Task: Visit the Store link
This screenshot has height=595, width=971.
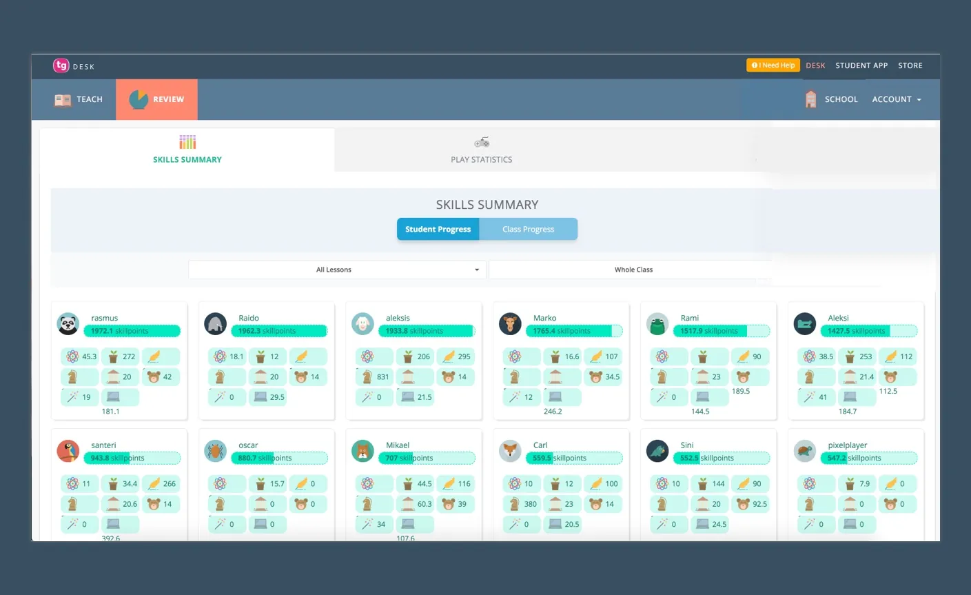Action: (910, 65)
